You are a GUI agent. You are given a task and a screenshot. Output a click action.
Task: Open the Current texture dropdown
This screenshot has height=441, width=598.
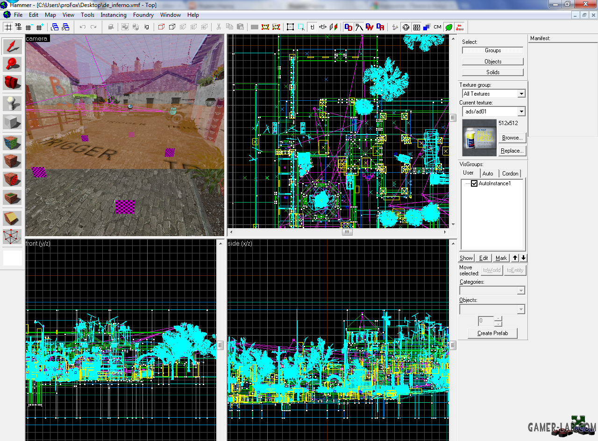pyautogui.click(x=521, y=112)
